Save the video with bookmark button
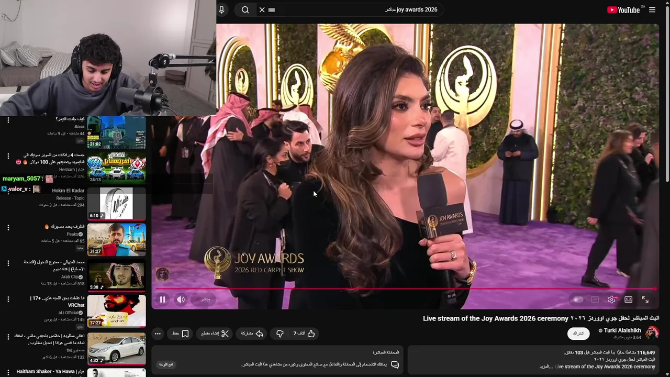 (x=181, y=334)
